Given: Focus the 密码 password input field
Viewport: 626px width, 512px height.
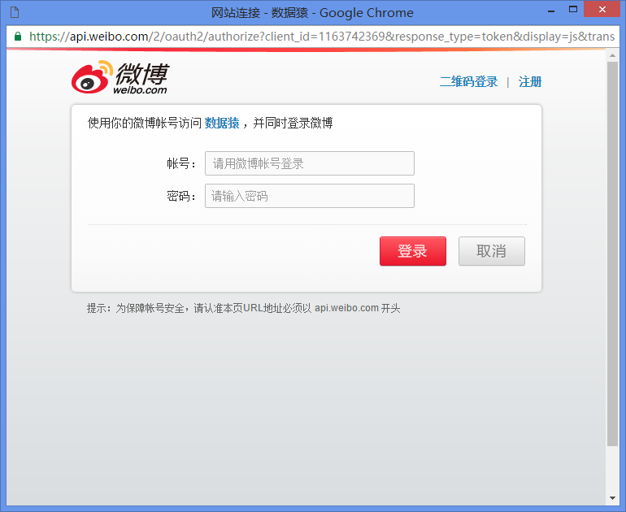Looking at the screenshot, I should point(310,196).
